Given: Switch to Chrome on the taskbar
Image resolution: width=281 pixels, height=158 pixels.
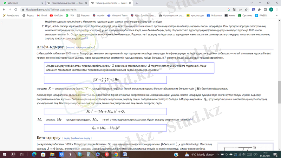Looking at the screenshot, I should 116,154.
